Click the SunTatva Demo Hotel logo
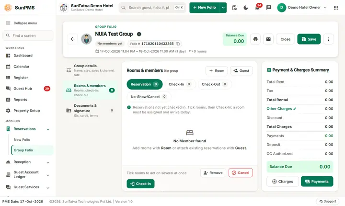 pyautogui.click(x=64, y=8)
